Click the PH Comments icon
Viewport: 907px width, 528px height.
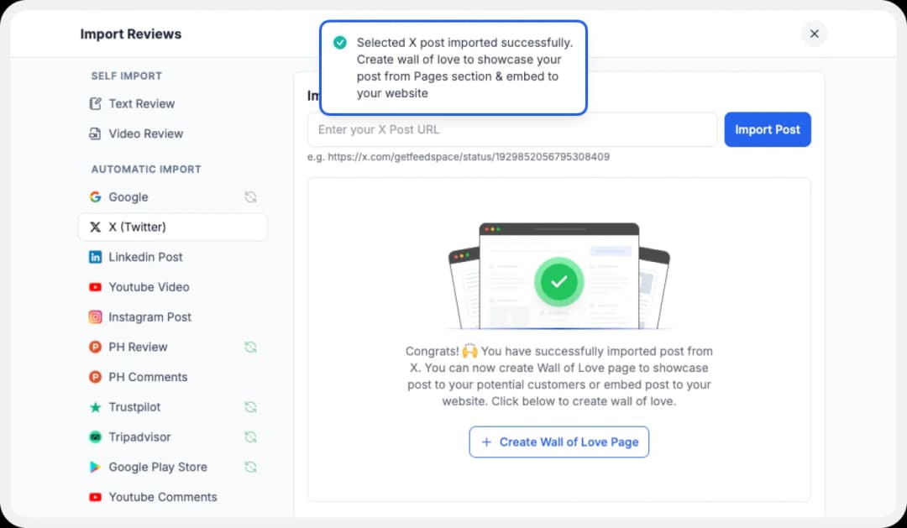pos(96,377)
